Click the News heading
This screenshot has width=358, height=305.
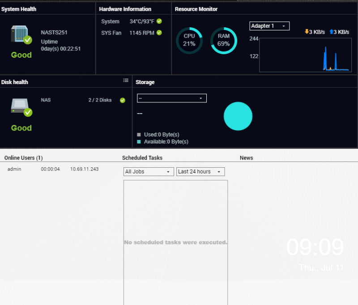click(x=247, y=158)
